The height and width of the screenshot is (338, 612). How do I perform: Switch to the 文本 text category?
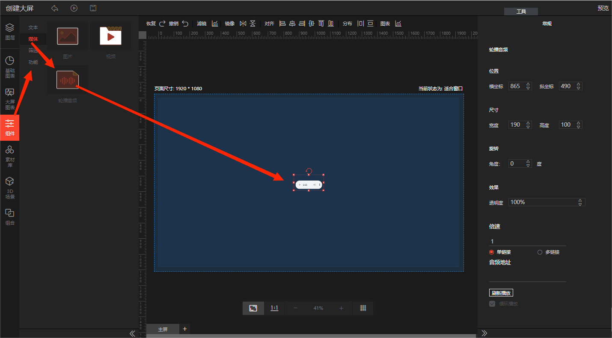pos(33,27)
